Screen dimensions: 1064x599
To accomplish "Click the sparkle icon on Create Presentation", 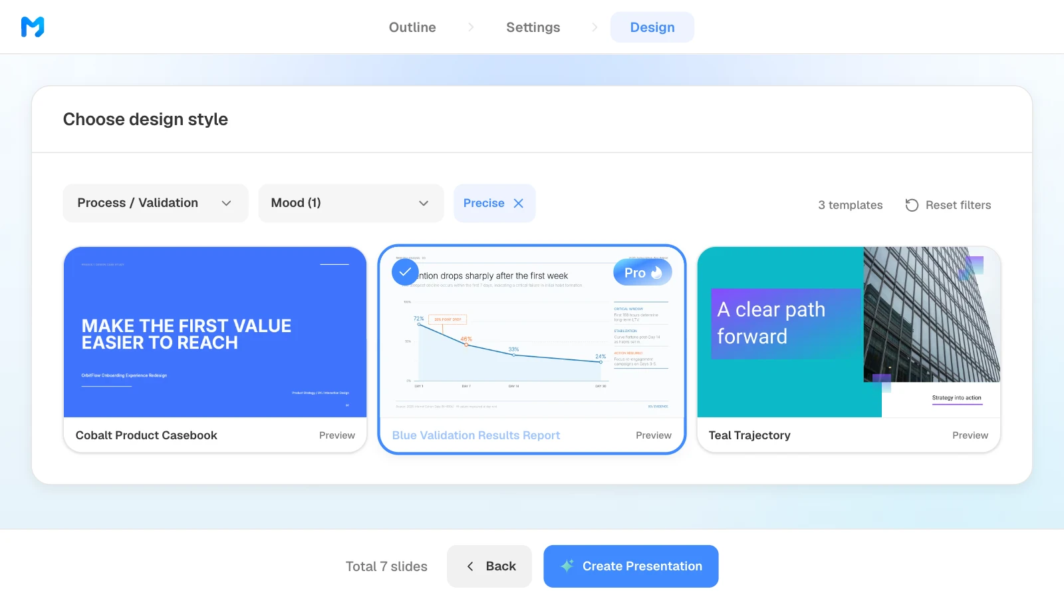I will tap(567, 566).
